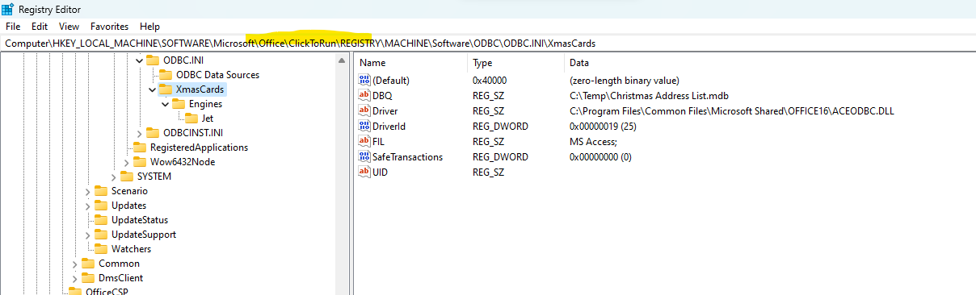Expand the Scenario tree node
The height and width of the screenshot is (295, 976).
88,191
